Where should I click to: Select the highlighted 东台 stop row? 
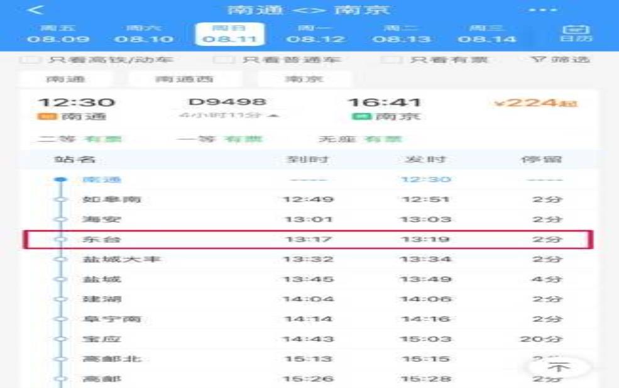[x=308, y=240]
